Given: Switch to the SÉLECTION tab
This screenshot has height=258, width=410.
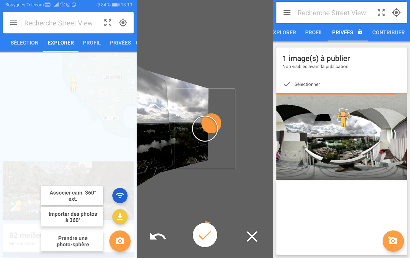Looking at the screenshot, I should point(25,43).
